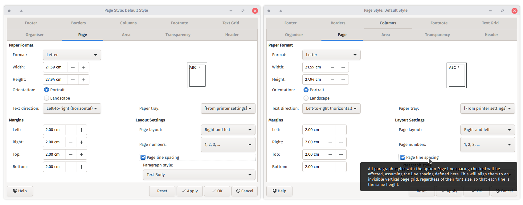Click the Help button in right dialog

pos(279,191)
